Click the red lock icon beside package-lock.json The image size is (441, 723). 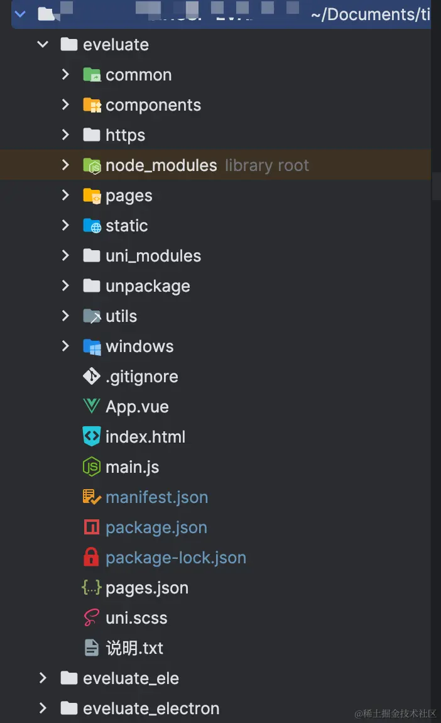92,557
